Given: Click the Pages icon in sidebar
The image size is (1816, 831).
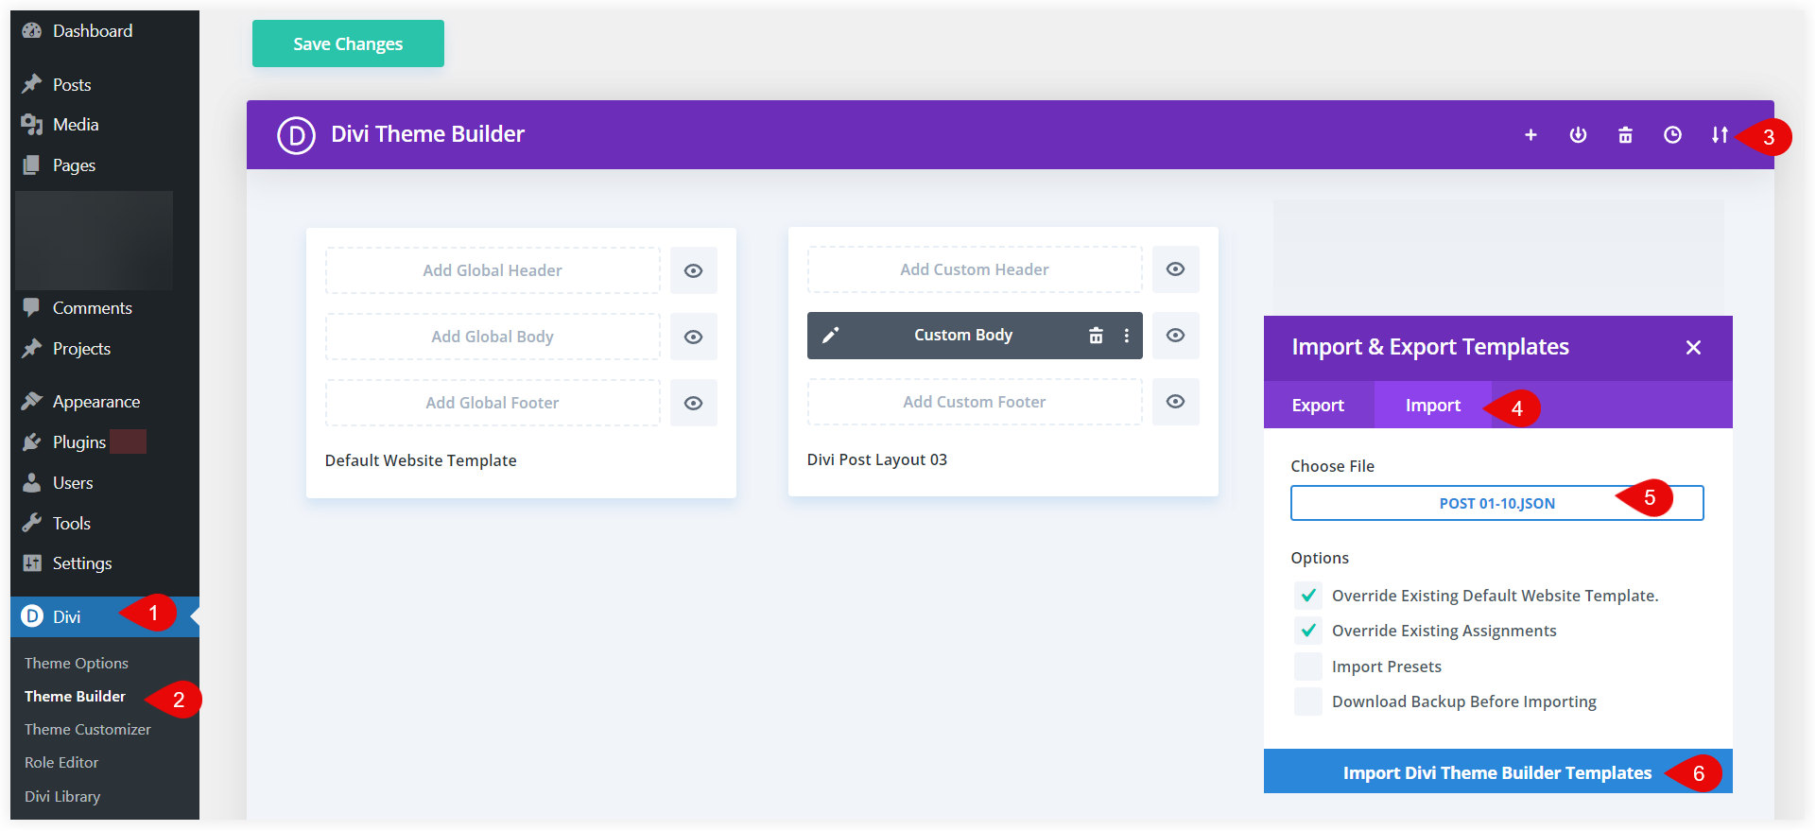Looking at the screenshot, I should tap(32, 164).
